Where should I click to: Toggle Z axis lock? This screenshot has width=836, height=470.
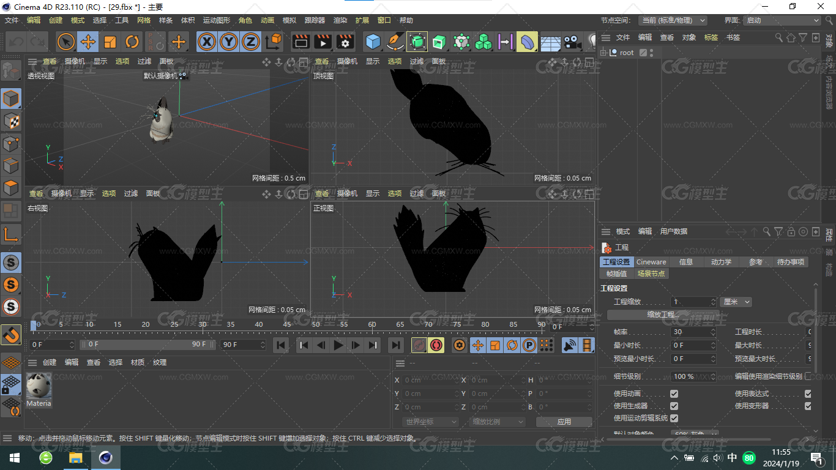251,42
